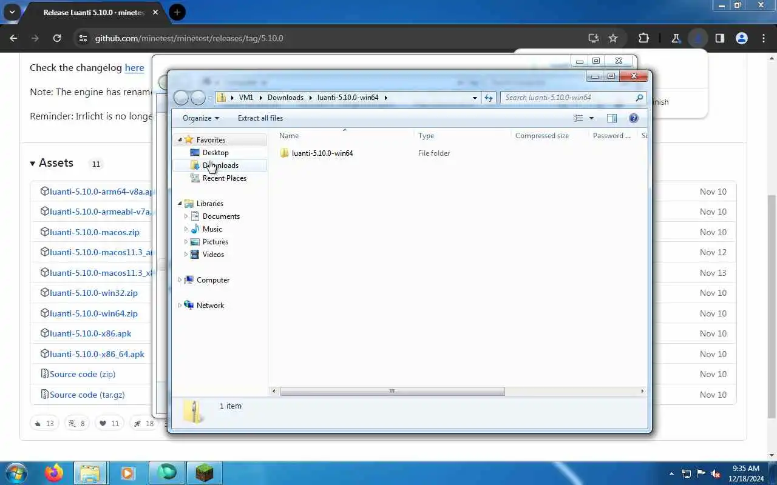Viewport: 777px width, 485px height.
Task: Select the luanti-5.10.0-win64 folder item
Action: (x=322, y=153)
